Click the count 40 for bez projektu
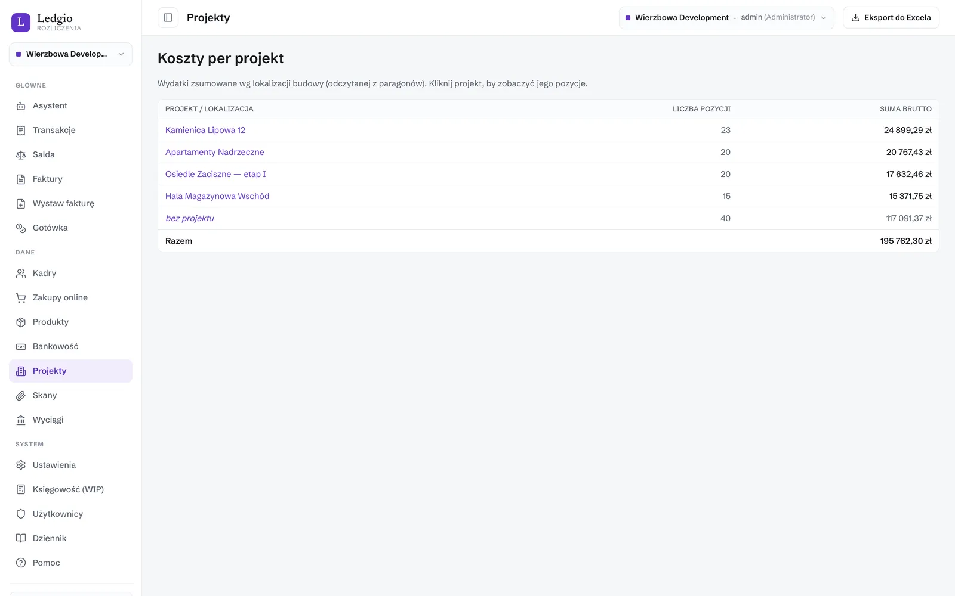Image resolution: width=955 pixels, height=596 pixels. point(726,219)
